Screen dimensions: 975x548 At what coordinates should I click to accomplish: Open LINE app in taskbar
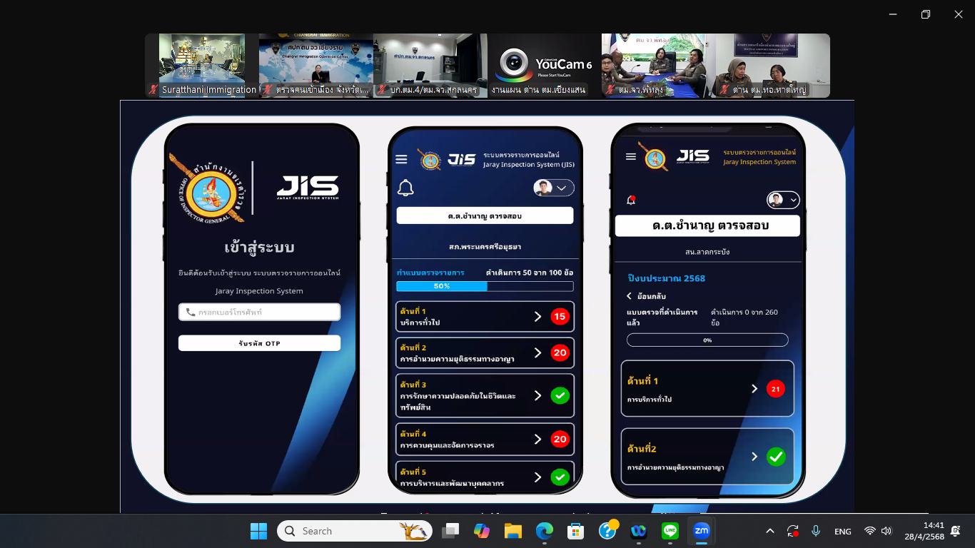[x=670, y=531]
